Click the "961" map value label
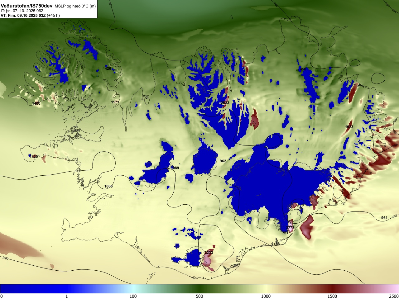The height and width of the screenshot is (299, 399). point(384,218)
